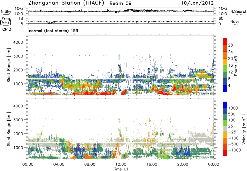This screenshot has width=247, height=171.
Task: Click the 'Velocity [m s-1]' colorbar label
Action: (244, 129)
